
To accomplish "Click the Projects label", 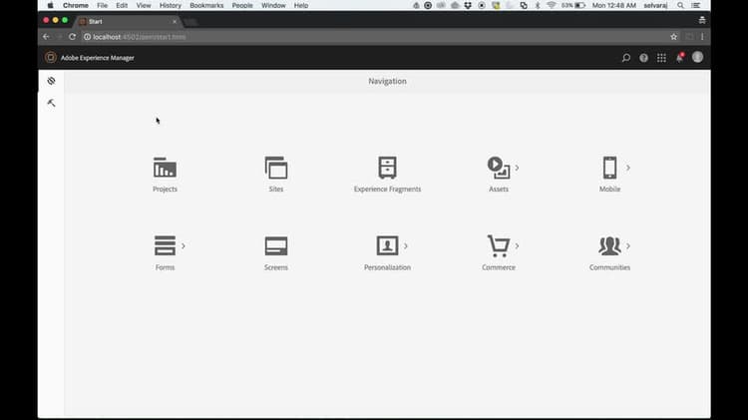I will 165,189.
